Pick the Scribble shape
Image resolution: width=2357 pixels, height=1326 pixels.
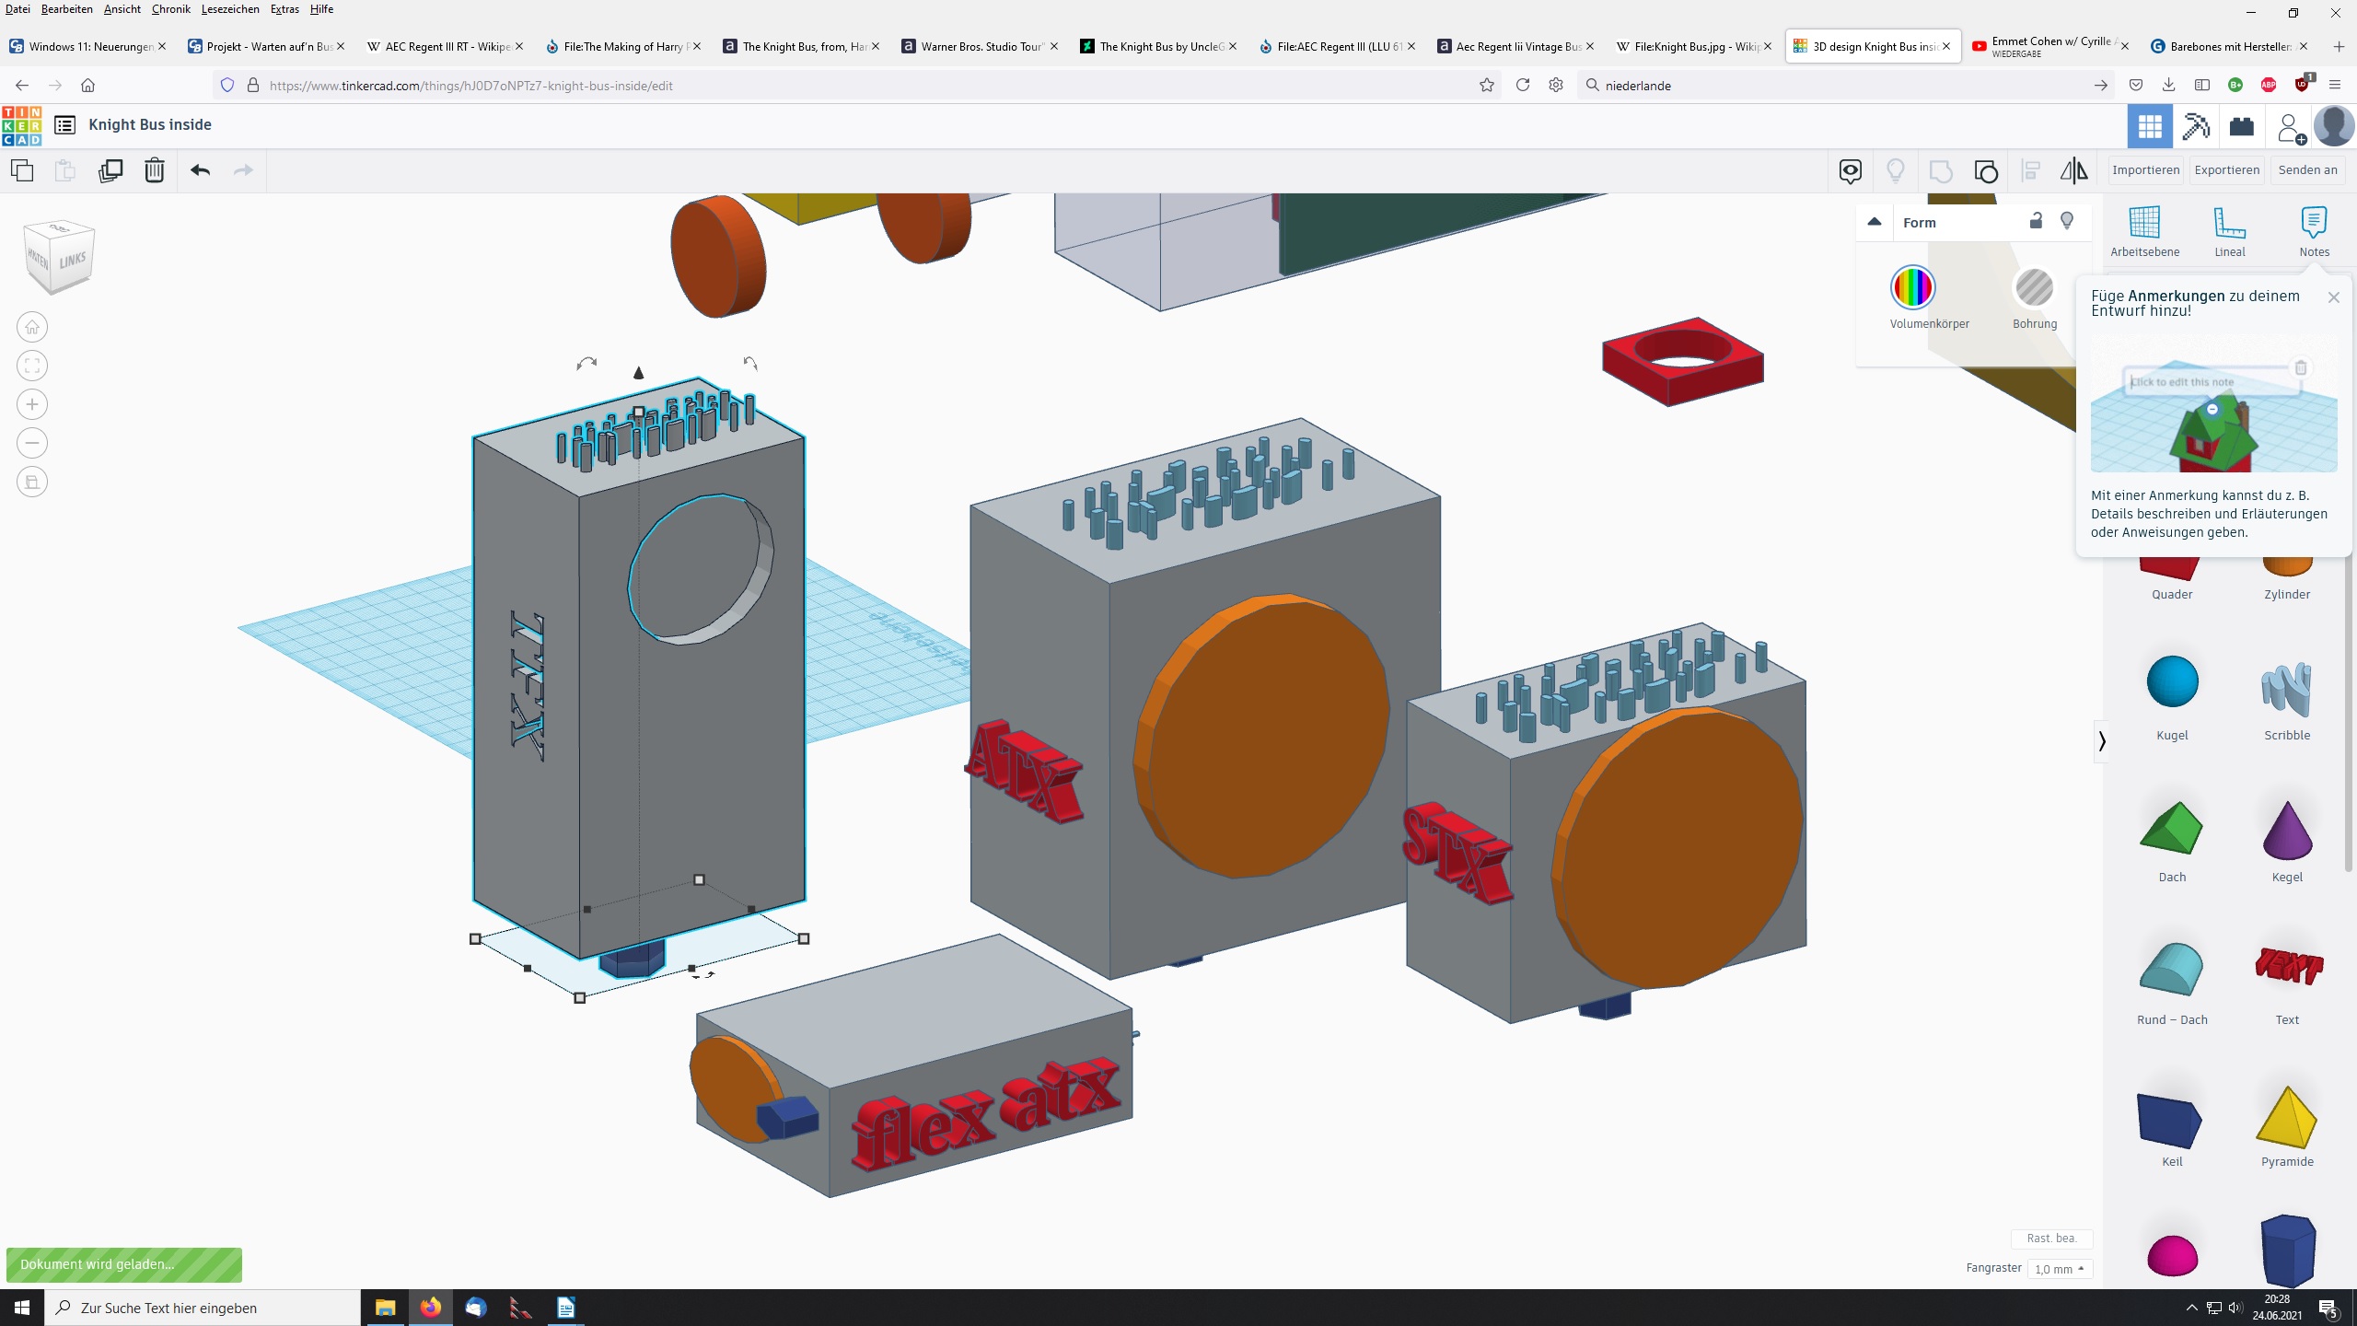pos(2286,689)
